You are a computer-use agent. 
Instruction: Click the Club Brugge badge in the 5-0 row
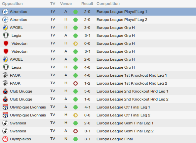(5, 91)
